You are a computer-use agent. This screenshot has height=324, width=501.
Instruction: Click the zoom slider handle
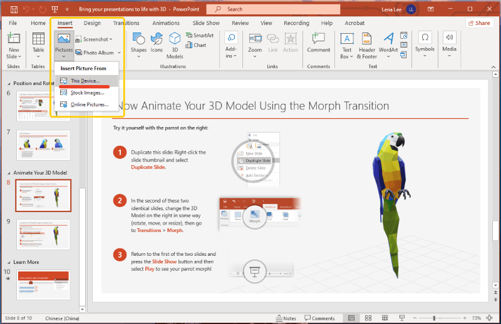tap(434, 318)
